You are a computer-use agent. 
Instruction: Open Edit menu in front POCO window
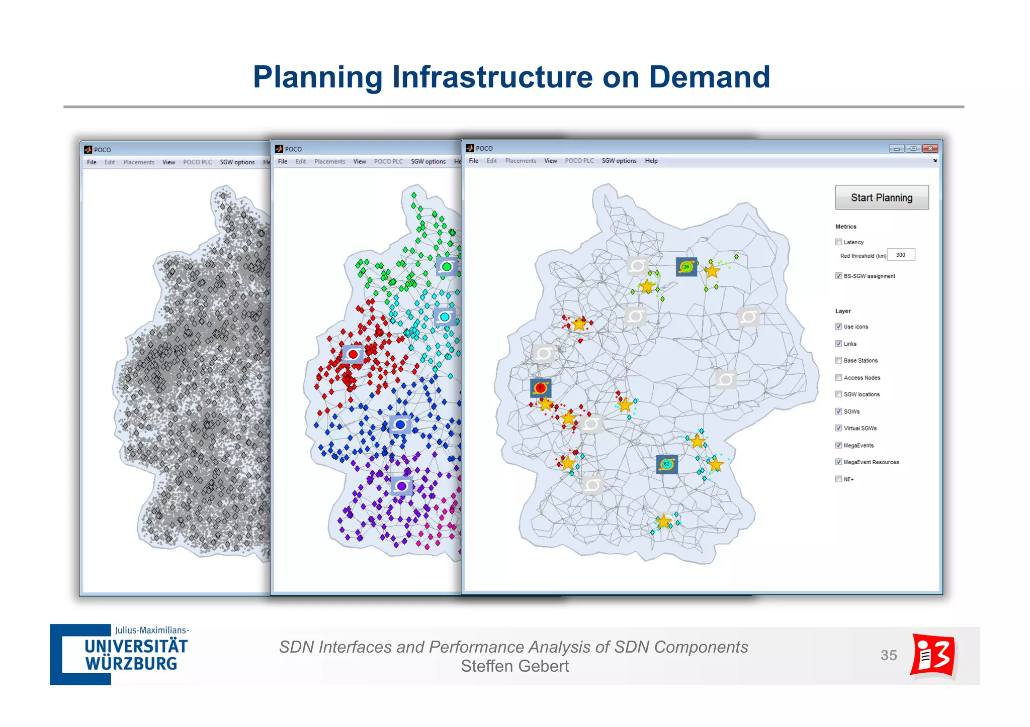[491, 161]
